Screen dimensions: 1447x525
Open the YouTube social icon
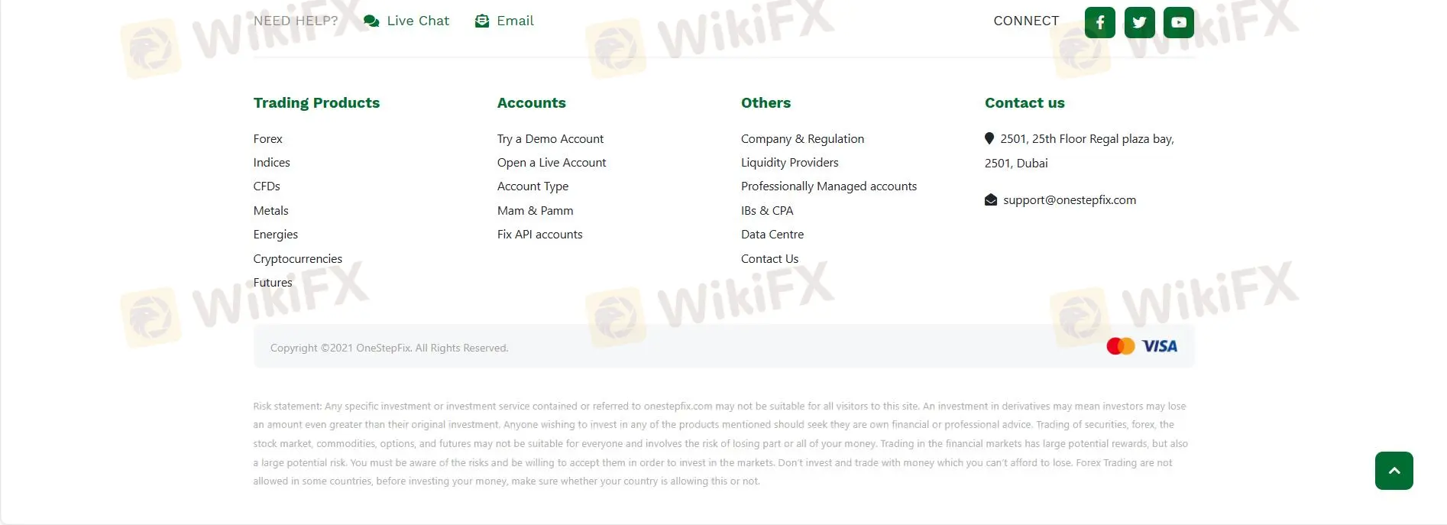coord(1178,22)
